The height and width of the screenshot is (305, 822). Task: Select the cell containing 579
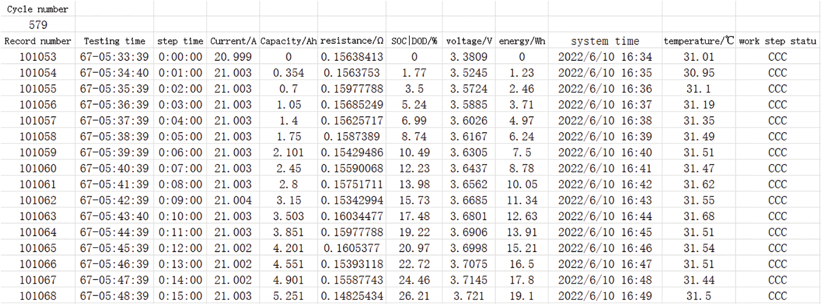(37, 25)
